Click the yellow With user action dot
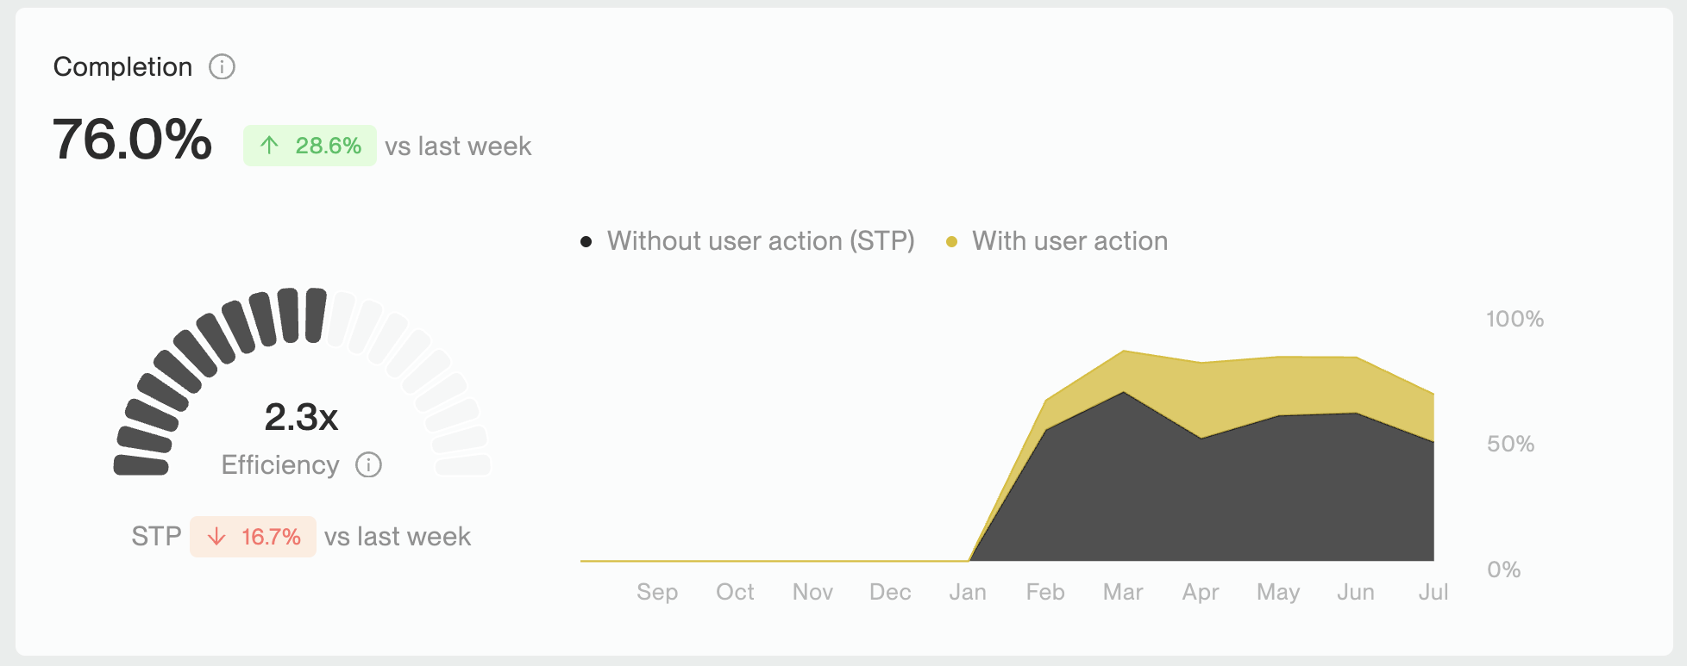Screen dimensions: 1687x666 pyautogui.click(x=951, y=242)
